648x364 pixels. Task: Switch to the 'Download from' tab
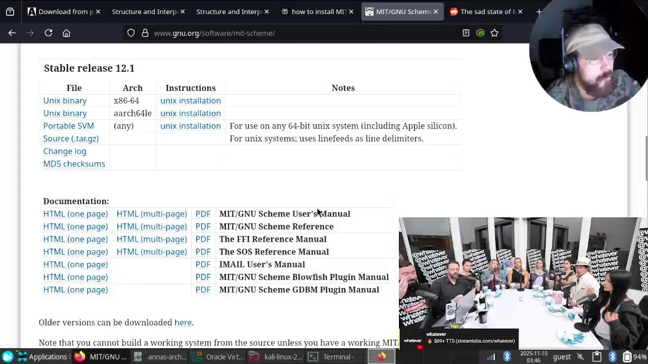(x=64, y=12)
